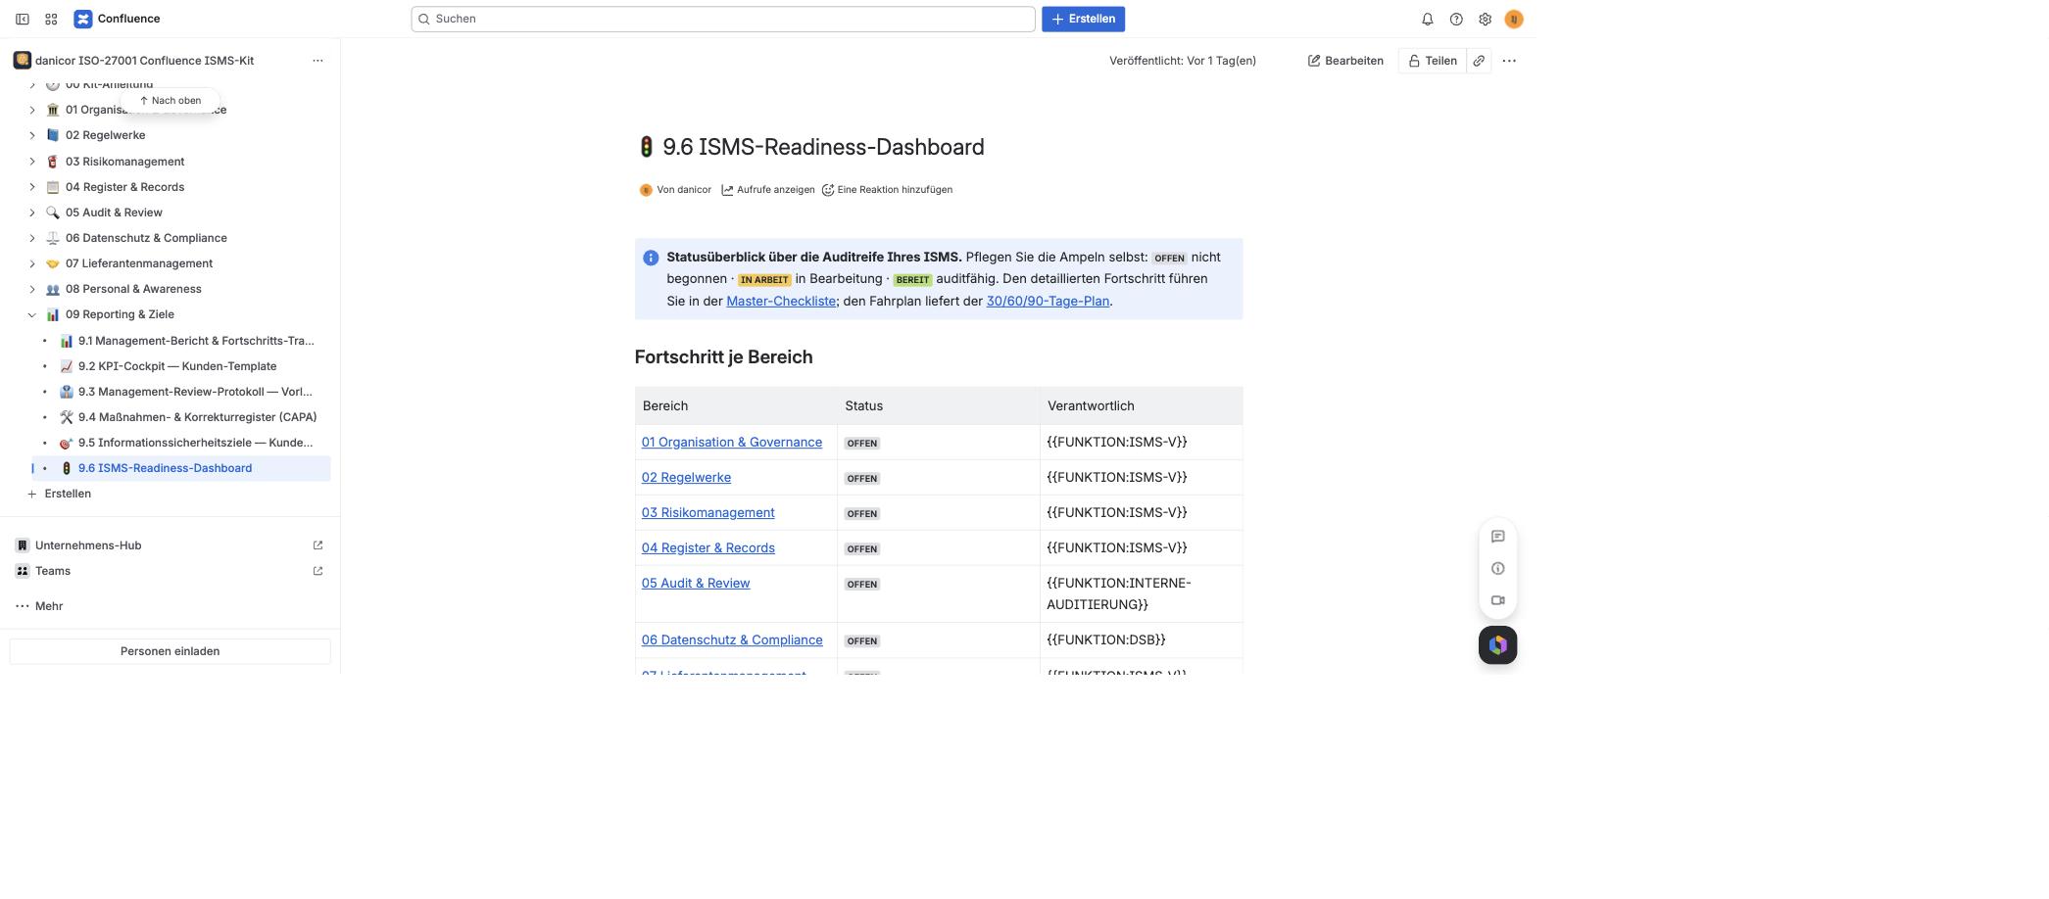Show page details info icon
Viewport: 2049px width, 899px height.
coord(1498,568)
